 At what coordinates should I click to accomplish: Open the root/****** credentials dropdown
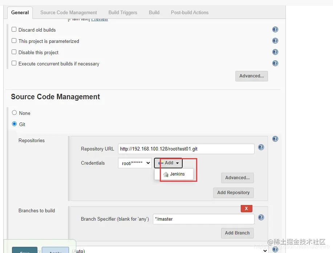point(135,163)
